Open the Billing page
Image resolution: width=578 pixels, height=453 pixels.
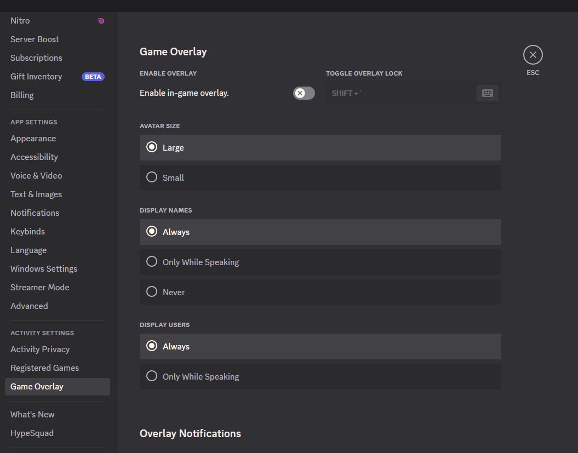(22, 95)
